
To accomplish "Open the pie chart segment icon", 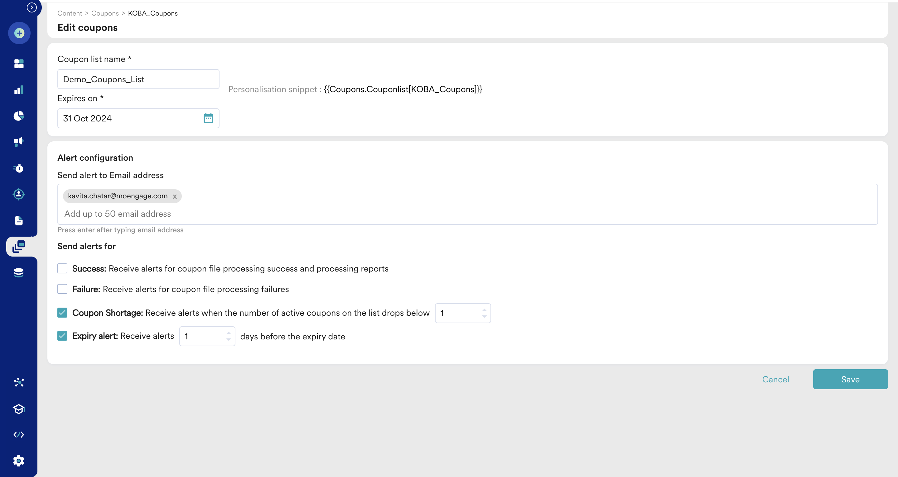I will [x=19, y=116].
